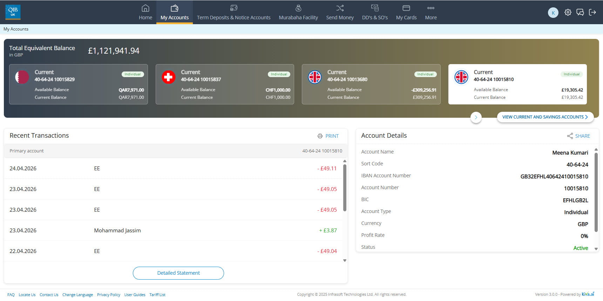
Task: Click the BIC value EFHLGB2L
Action: coord(575,200)
